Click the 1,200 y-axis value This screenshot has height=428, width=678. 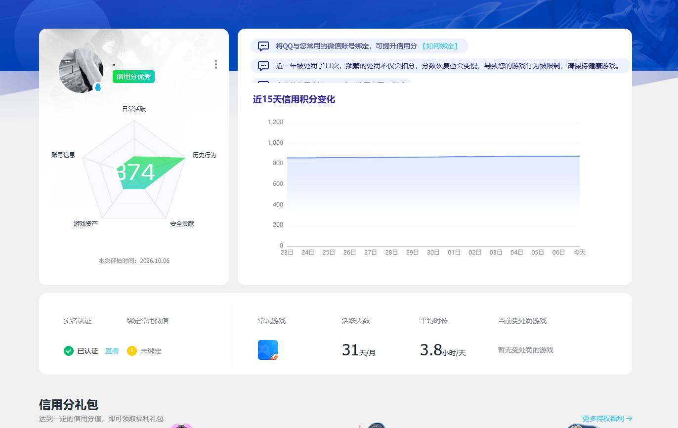tap(275, 122)
